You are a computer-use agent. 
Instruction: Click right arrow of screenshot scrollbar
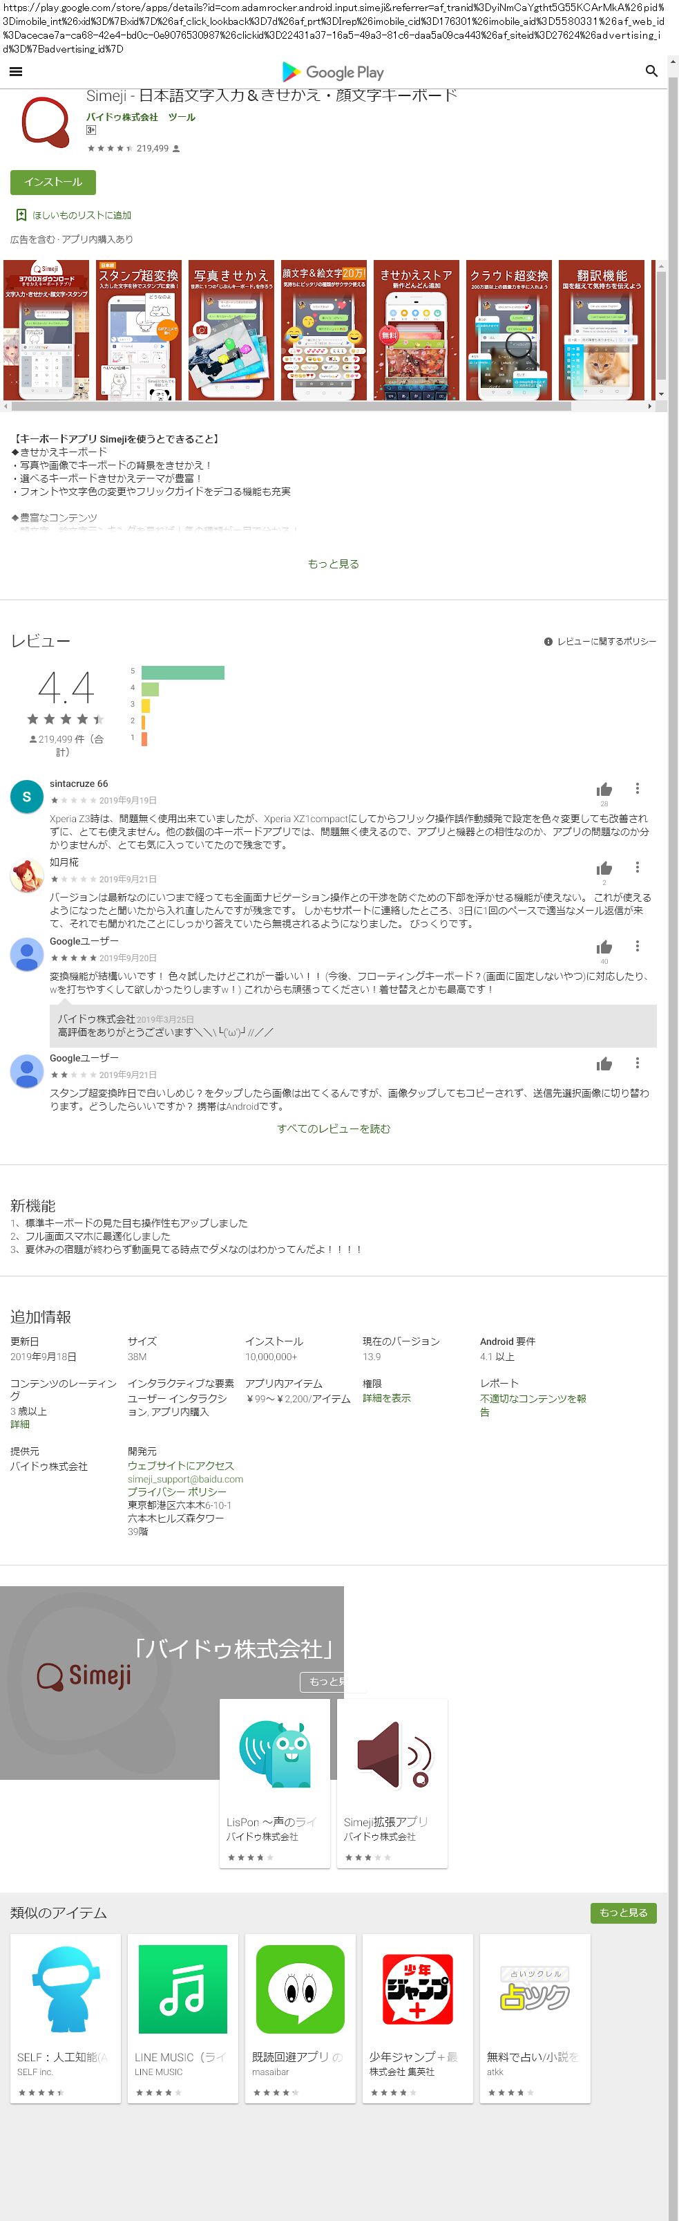pyautogui.click(x=650, y=406)
